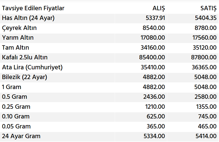Viewport: 219px width, 142px height.
Task: Select Ata Lira sell price 36365.00
Action: click(x=204, y=67)
